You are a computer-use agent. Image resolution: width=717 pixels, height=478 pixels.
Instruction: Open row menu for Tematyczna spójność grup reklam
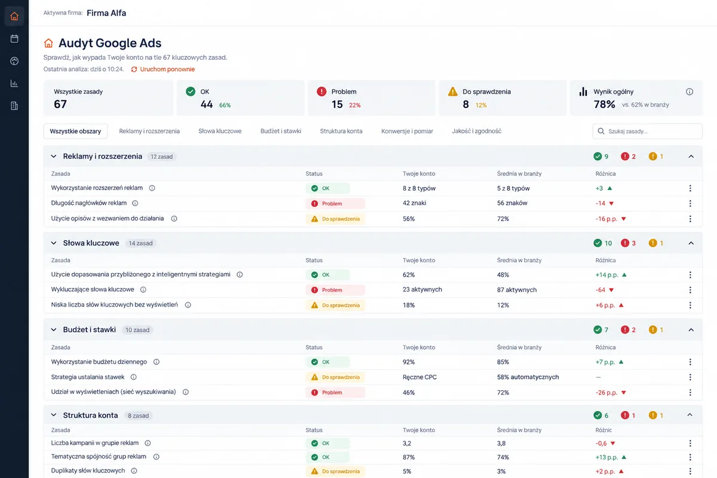coord(690,457)
